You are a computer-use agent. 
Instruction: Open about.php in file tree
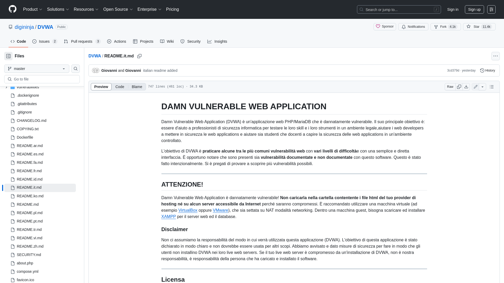pyautogui.click(x=25, y=263)
